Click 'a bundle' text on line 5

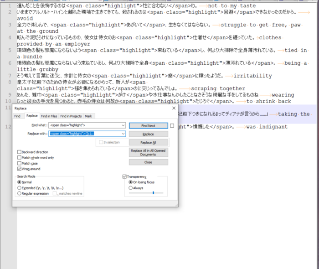click(30, 57)
